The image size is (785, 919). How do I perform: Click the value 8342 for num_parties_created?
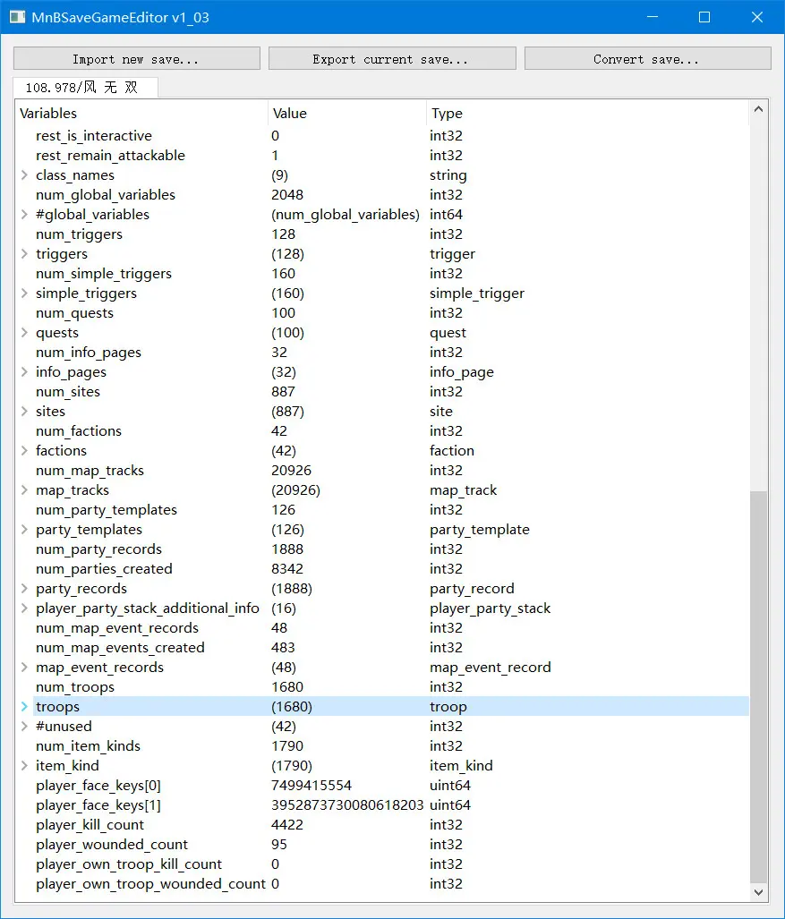click(287, 568)
